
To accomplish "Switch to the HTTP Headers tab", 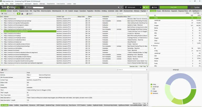I will [x=81, y=105].
